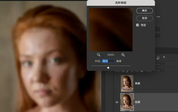This screenshot has height=112, width=178.
Task: Zoom out the Gaussian blur preview
Action: [x=99, y=55]
